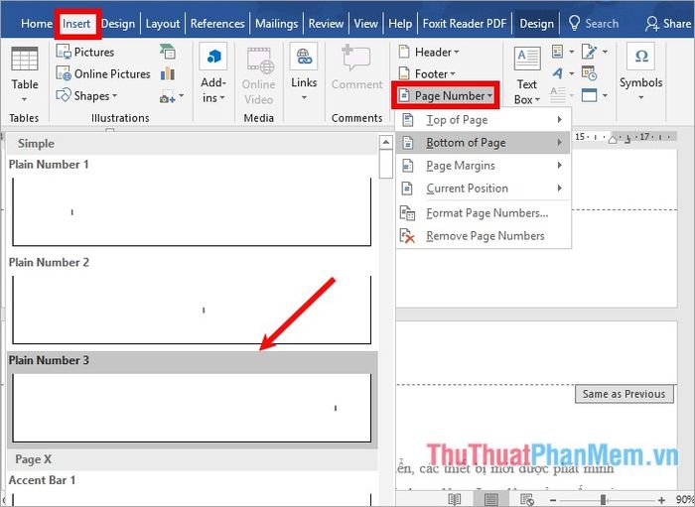This screenshot has width=695, height=507.
Task: Click the Share person icon
Action: pos(651,24)
